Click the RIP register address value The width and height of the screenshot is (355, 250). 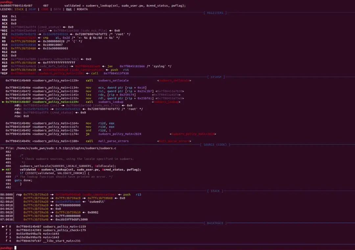26,73
